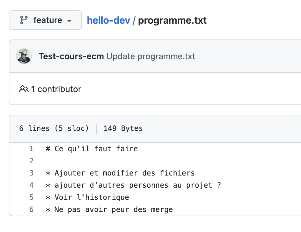301x232 pixels.
Task: Click the Voir l'historique code line
Action: (87, 197)
